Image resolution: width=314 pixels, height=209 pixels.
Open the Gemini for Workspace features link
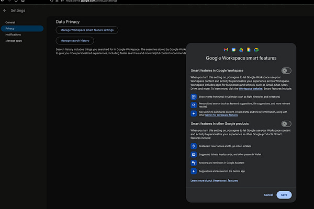tap(221, 115)
